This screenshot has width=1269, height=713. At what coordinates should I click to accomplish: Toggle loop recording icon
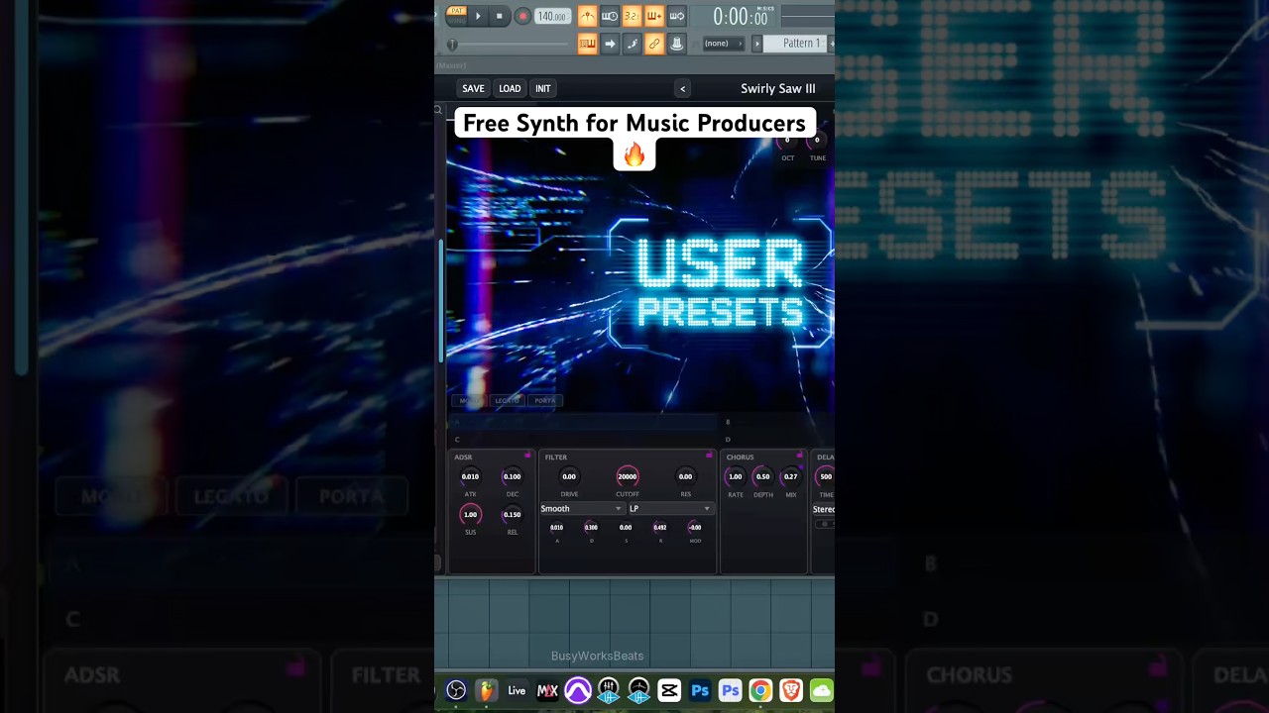click(677, 16)
